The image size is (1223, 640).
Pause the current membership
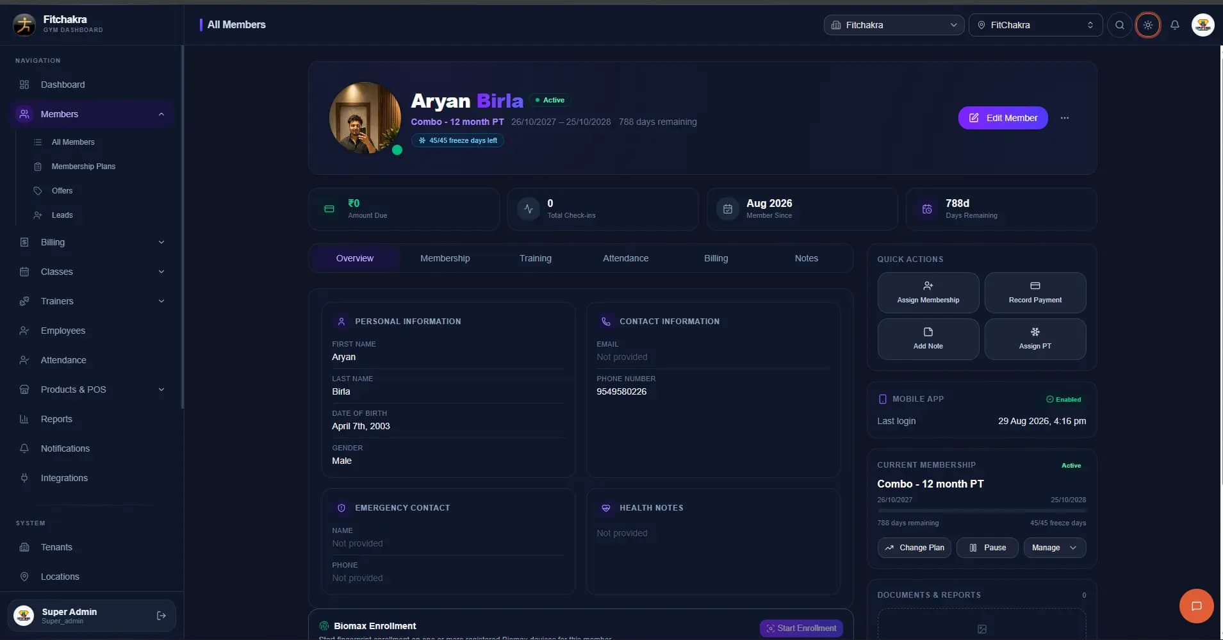(x=987, y=548)
